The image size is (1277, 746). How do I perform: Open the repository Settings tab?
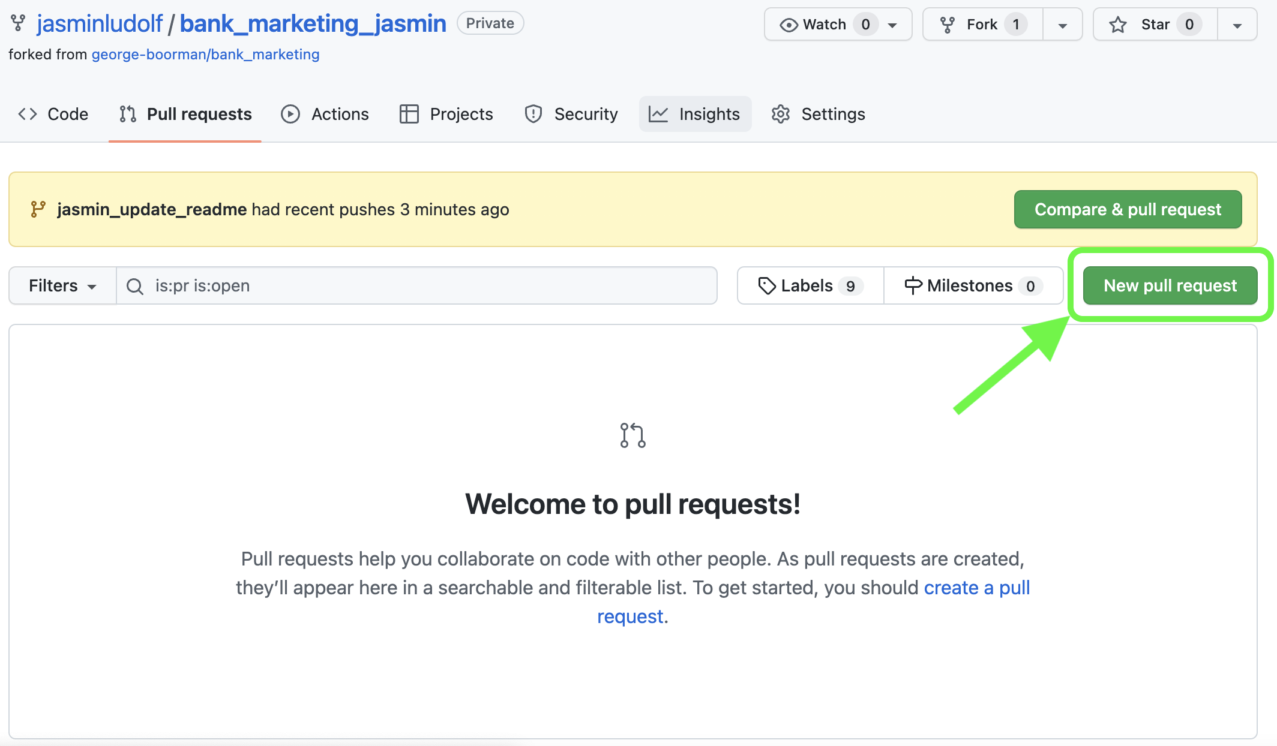click(x=818, y=114)
